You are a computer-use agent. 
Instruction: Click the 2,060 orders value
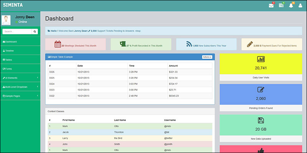pyautogui.click(x=261, y=99)
